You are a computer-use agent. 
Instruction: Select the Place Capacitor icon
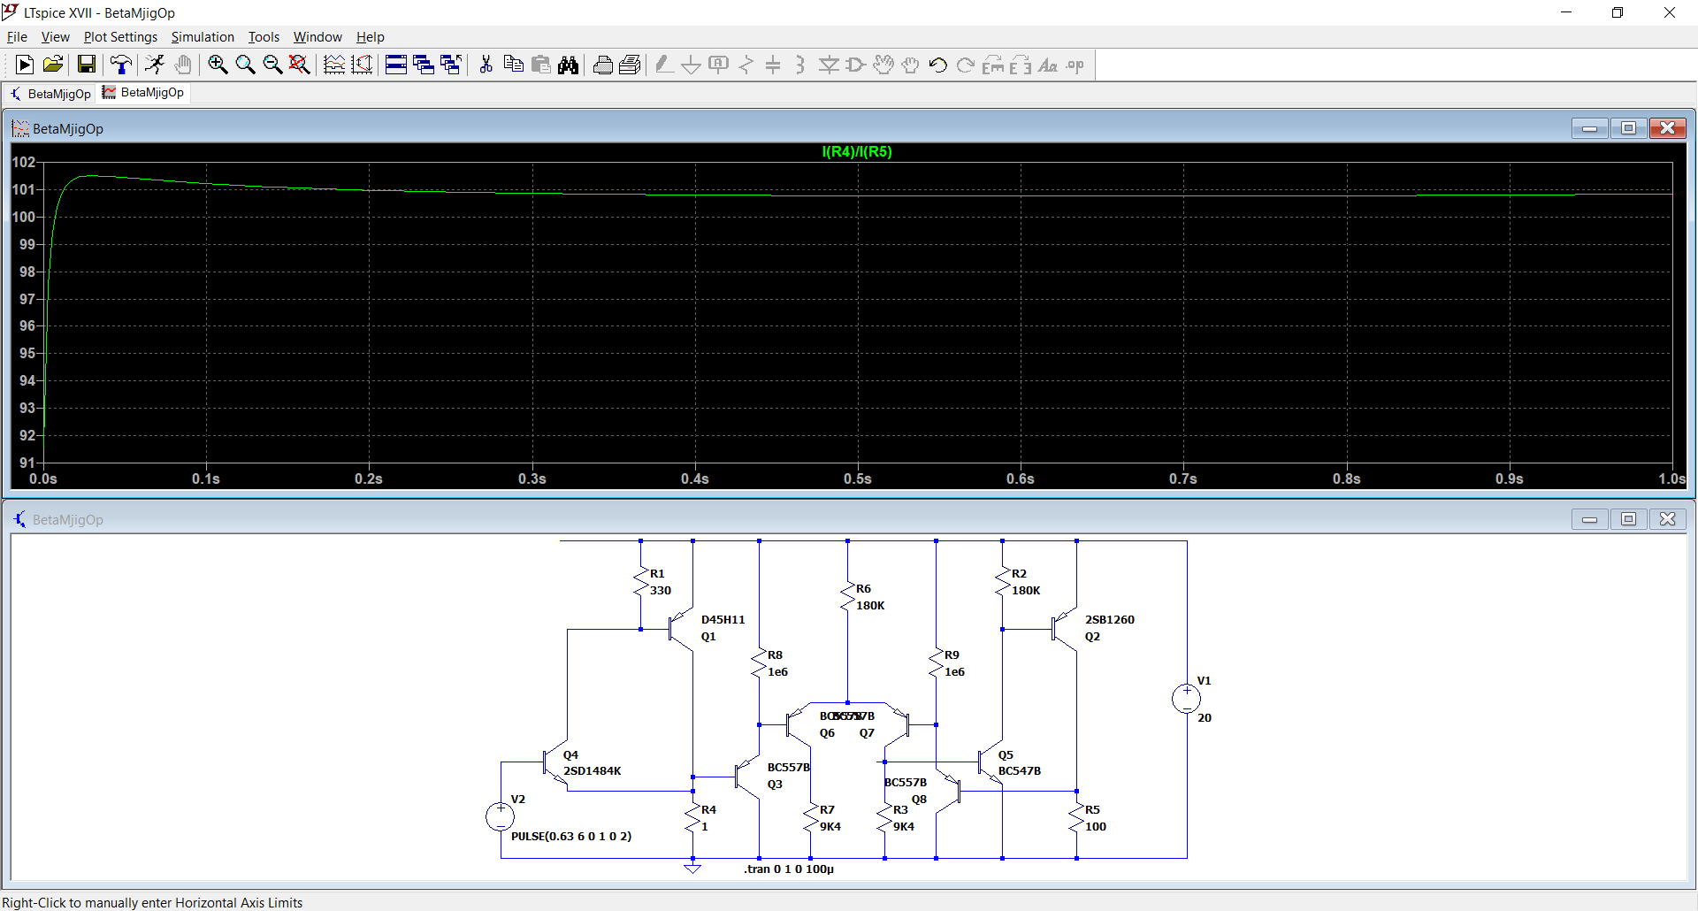point(774,65)
